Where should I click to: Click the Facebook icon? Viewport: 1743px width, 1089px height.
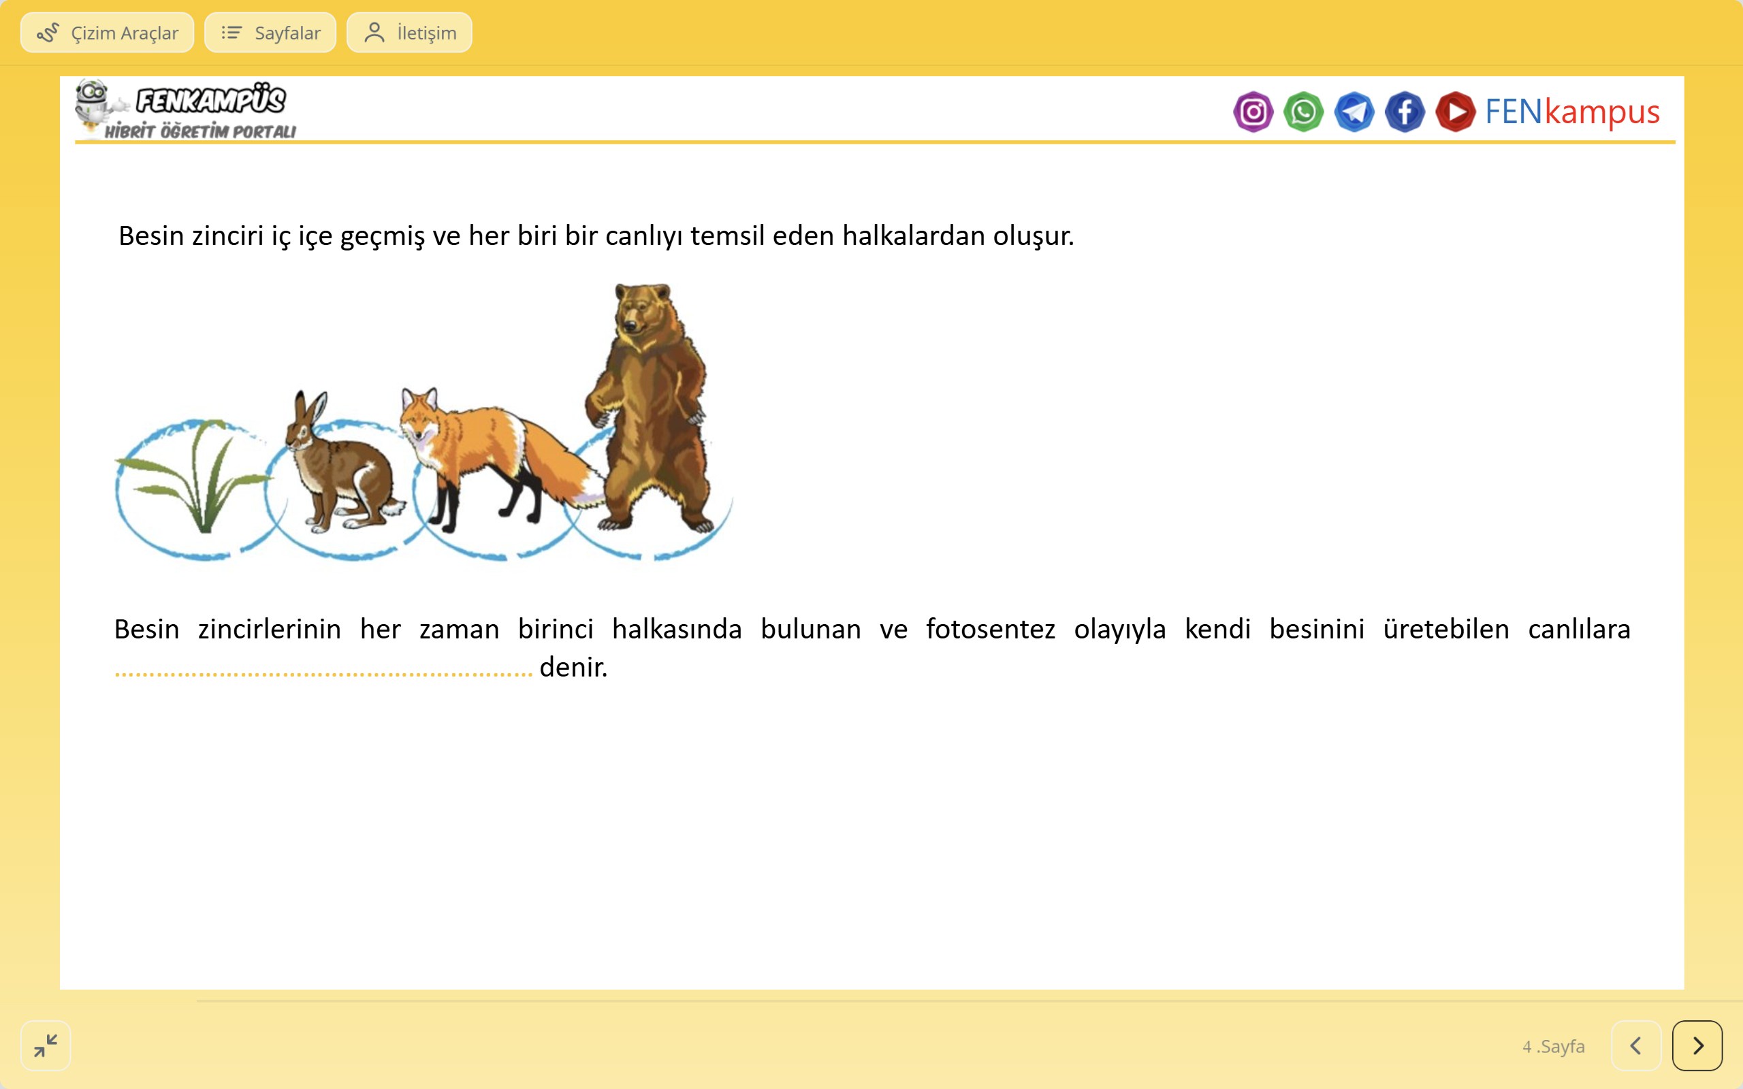point(1405,112)
